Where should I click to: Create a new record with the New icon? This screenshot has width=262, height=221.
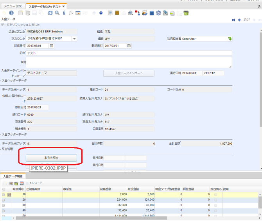(x=21, y=13)
